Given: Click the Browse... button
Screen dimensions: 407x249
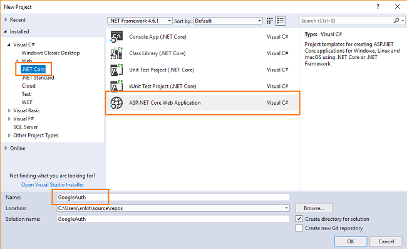Looking at the screenshot, I should [314, 208].
